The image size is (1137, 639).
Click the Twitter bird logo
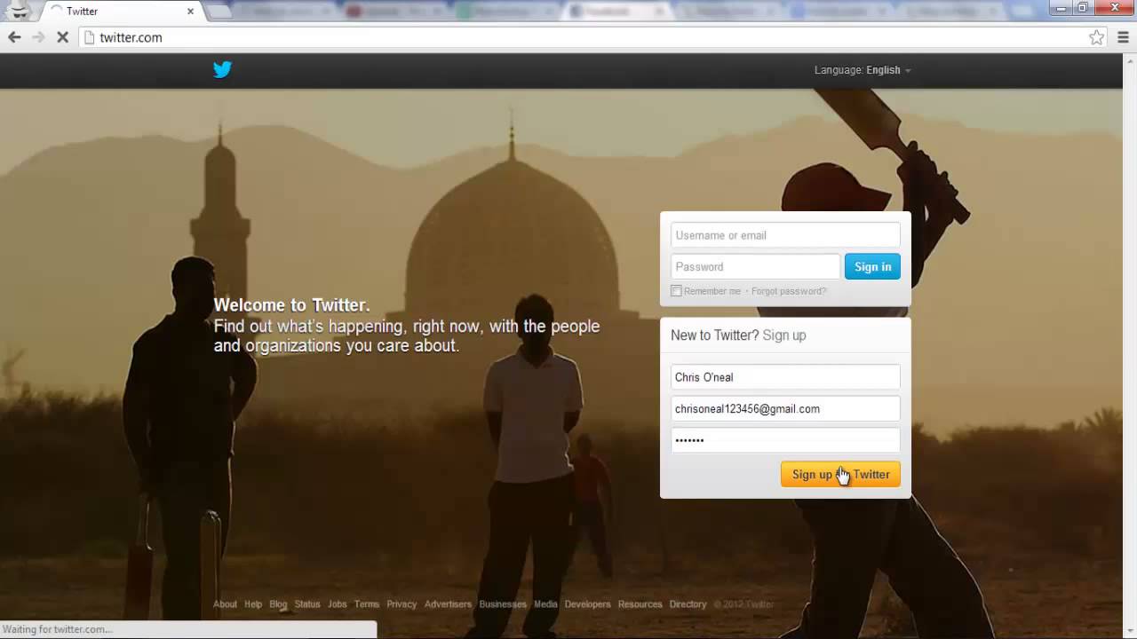pyautogui.click(x=222, y=69)
